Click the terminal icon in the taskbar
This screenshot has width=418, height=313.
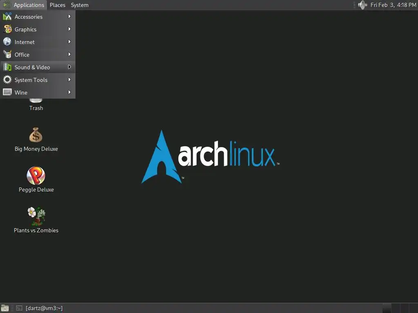[19, 308]
